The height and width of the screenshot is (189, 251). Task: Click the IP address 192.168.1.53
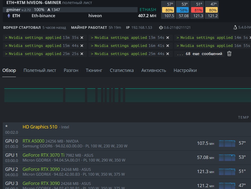point(142,28)
